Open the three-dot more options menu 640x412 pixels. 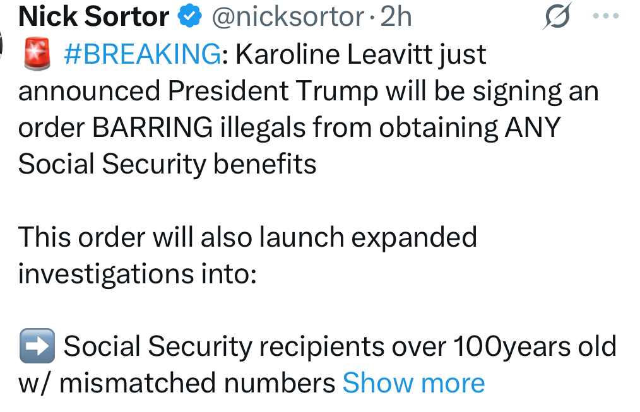(606, 16)
